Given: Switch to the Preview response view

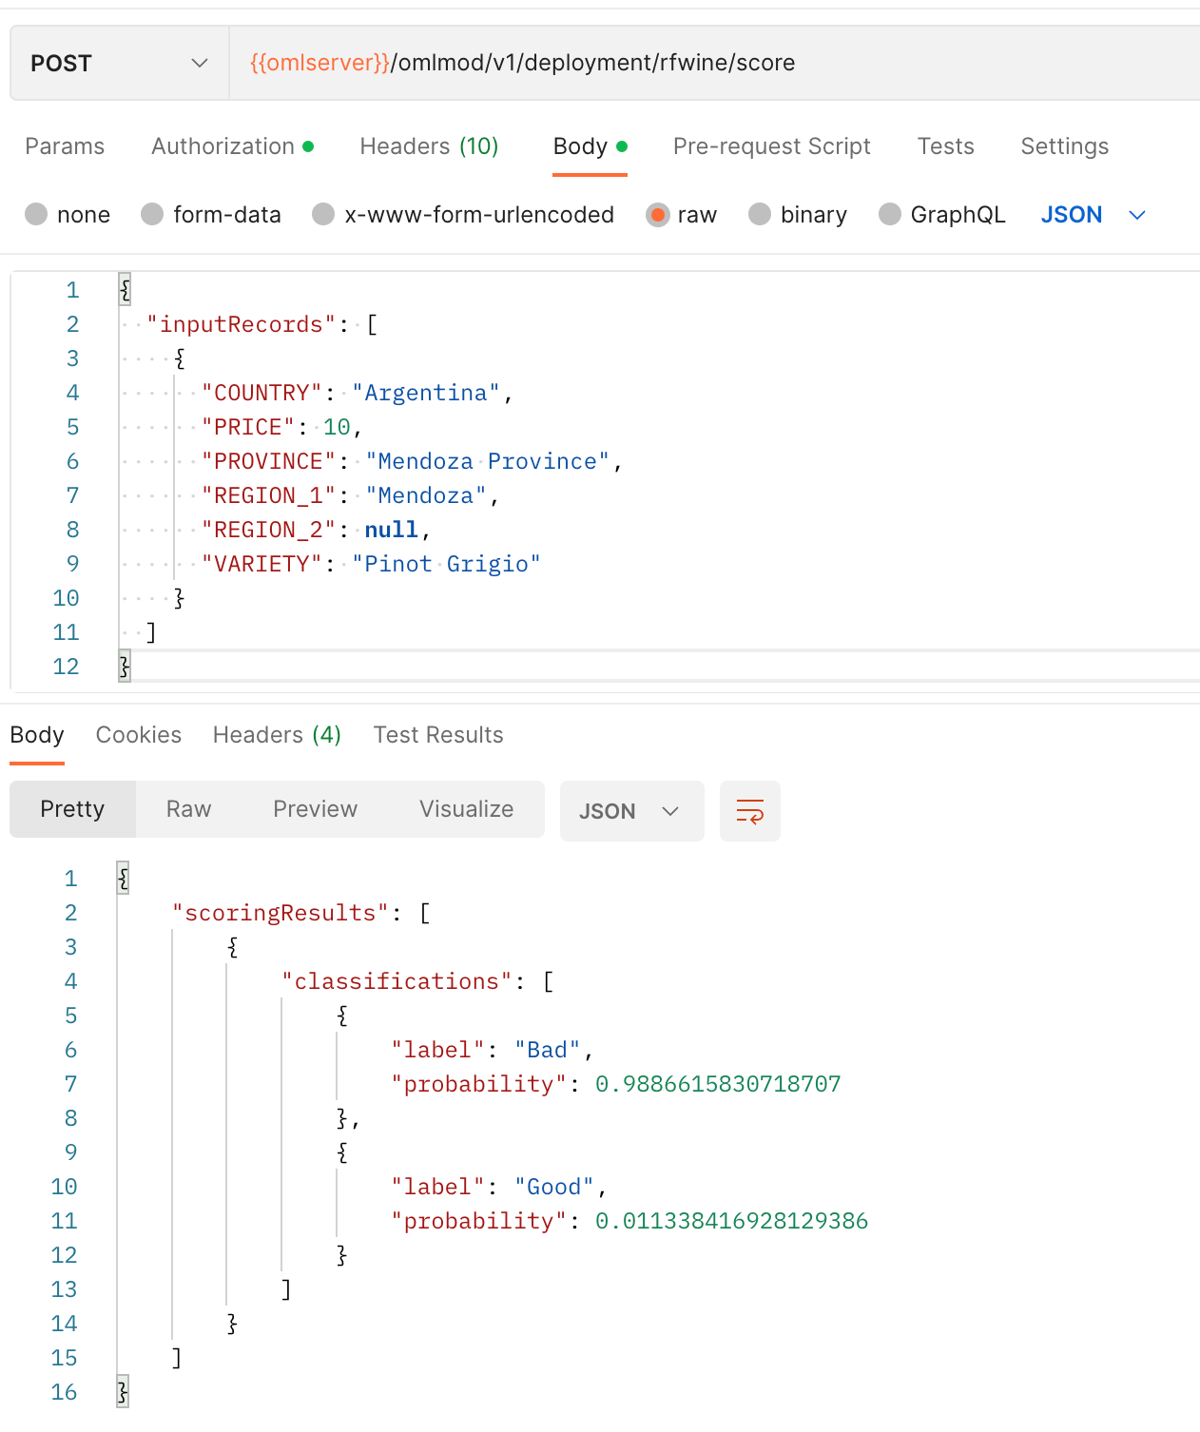Looking at the screenshot, I should click(x=315, y=809).
